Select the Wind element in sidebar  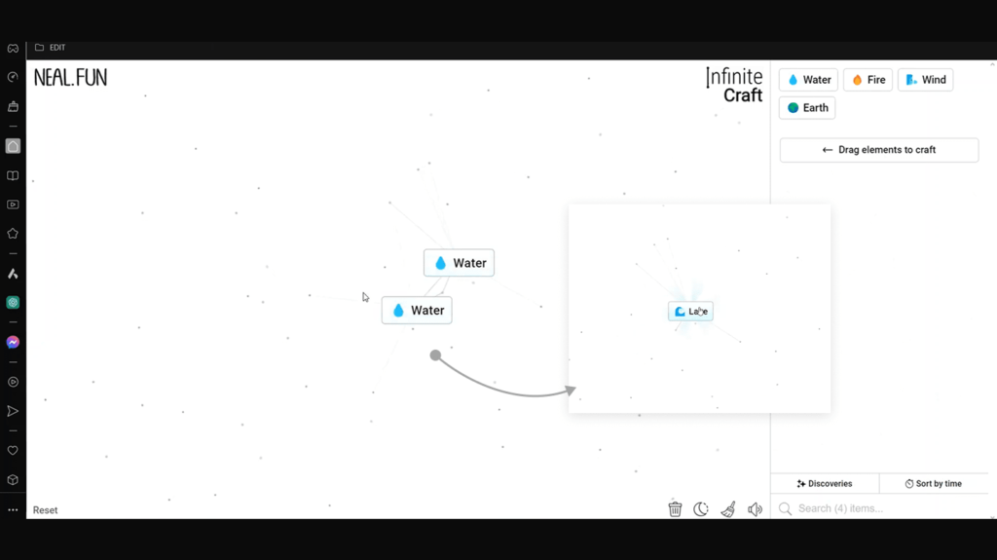point(925,80)
